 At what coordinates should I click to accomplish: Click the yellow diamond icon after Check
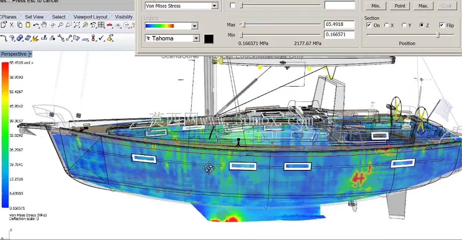110,38
